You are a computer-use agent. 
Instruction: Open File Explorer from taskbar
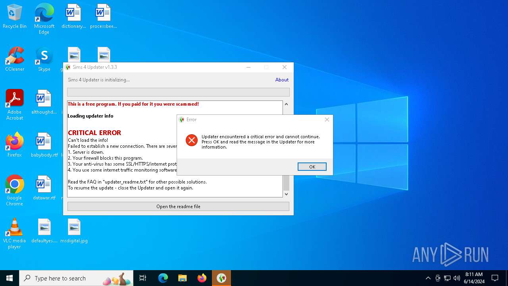[183, 278]
